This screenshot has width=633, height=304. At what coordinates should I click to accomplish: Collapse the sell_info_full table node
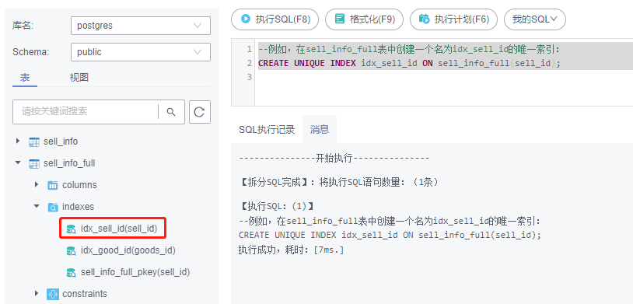17,163
